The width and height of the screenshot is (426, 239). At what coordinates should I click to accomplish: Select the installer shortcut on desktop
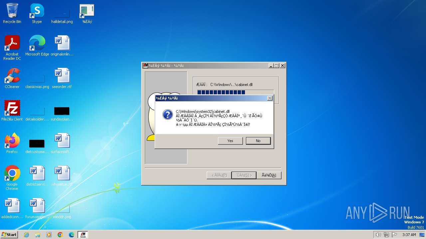point(87,14)
